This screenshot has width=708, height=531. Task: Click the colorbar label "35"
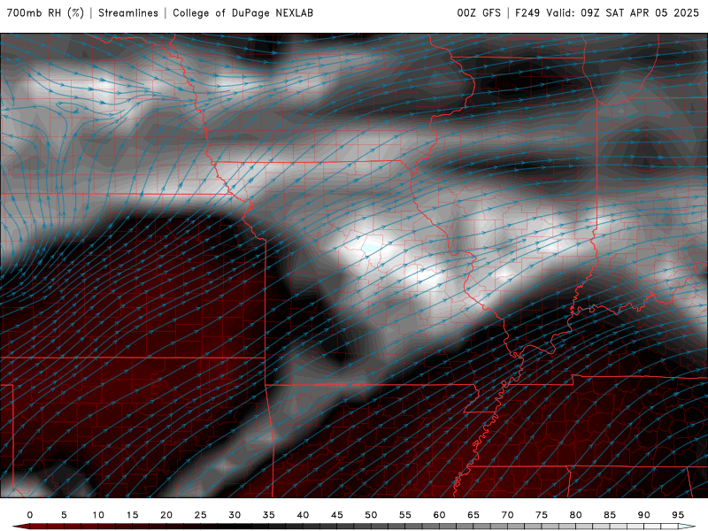269,515
